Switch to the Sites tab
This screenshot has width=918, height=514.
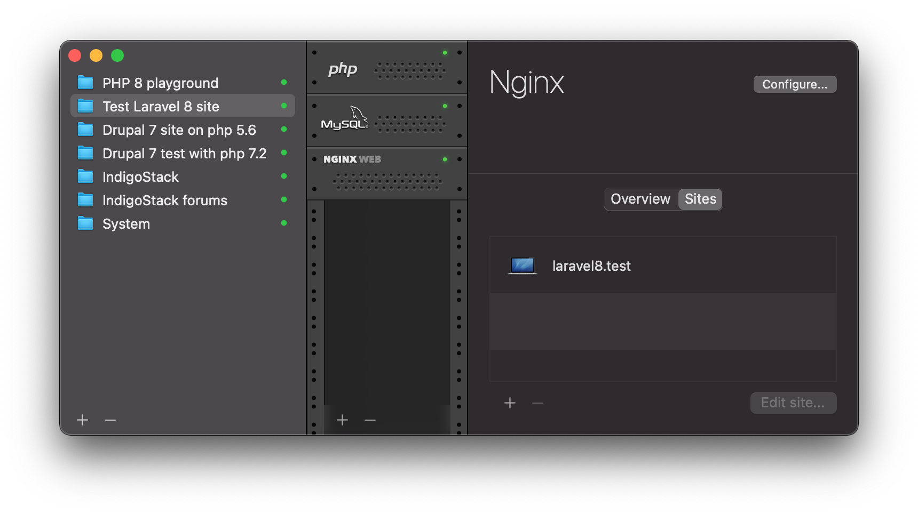(x=700, y=199)
